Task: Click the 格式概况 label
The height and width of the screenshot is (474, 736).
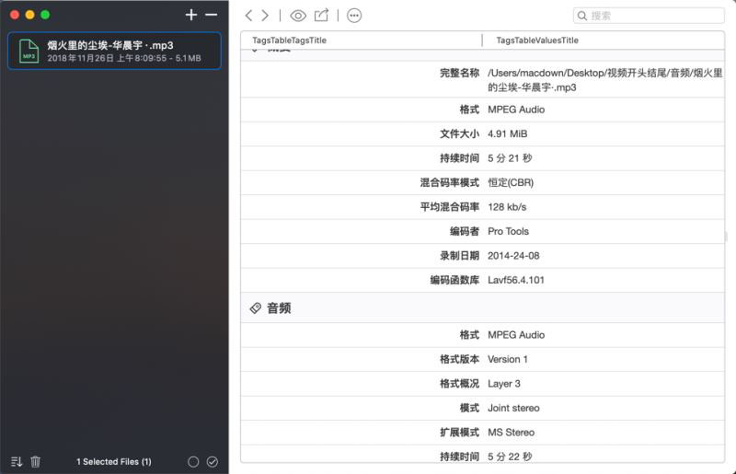Action: click(x=459, y=384)
